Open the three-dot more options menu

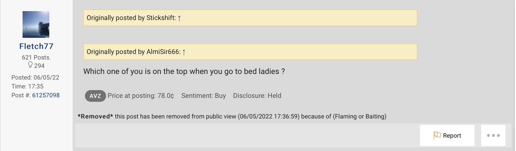pyautogui.click(x=493, y=135)
